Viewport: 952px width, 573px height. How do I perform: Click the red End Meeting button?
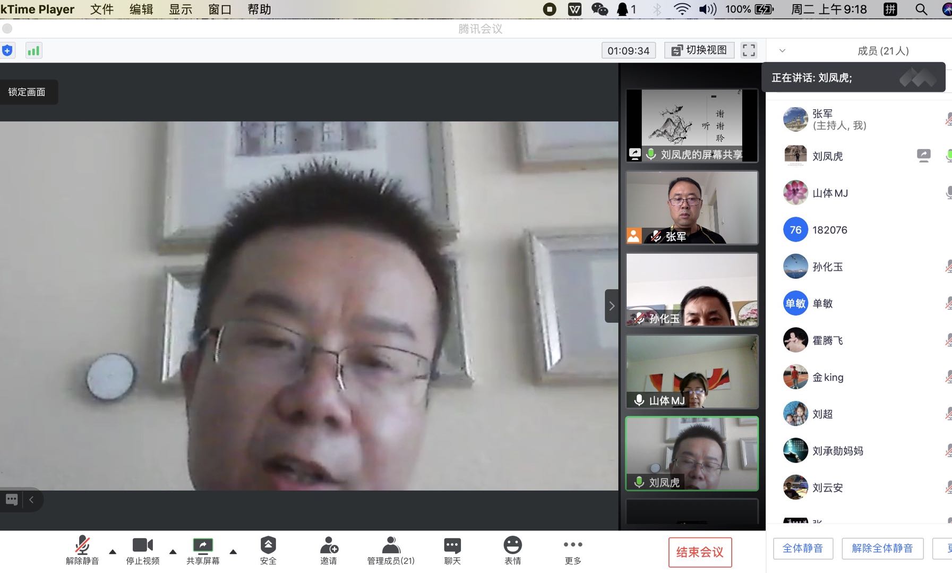[700, 552]
